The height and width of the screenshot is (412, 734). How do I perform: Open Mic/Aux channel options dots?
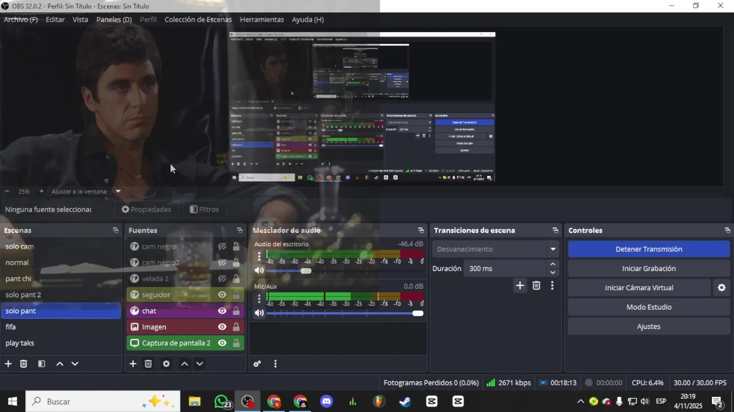point(259,299)
